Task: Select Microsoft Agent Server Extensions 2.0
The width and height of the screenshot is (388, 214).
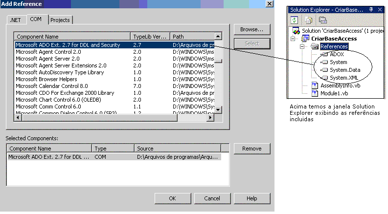Action: (x=114, y=65)
